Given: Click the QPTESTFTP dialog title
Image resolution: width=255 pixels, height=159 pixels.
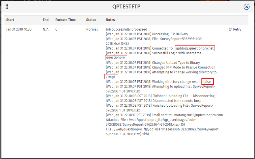Looking at the screenshot, I should pos(126,7).
